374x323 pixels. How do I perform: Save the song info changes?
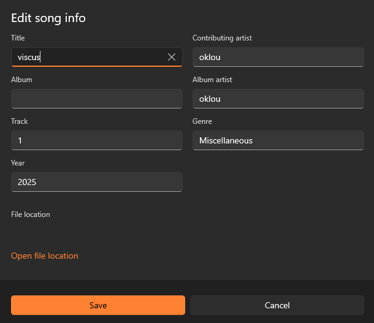98,305
